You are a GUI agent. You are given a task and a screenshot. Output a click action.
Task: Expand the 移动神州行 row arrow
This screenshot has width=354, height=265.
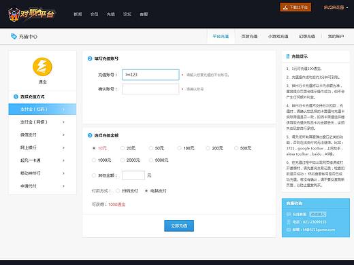(x=63, y=173)
